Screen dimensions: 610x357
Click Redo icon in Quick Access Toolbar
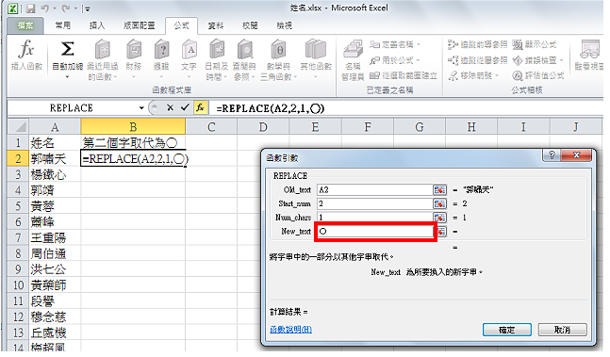pyautogui.click(x=66, y=8)
